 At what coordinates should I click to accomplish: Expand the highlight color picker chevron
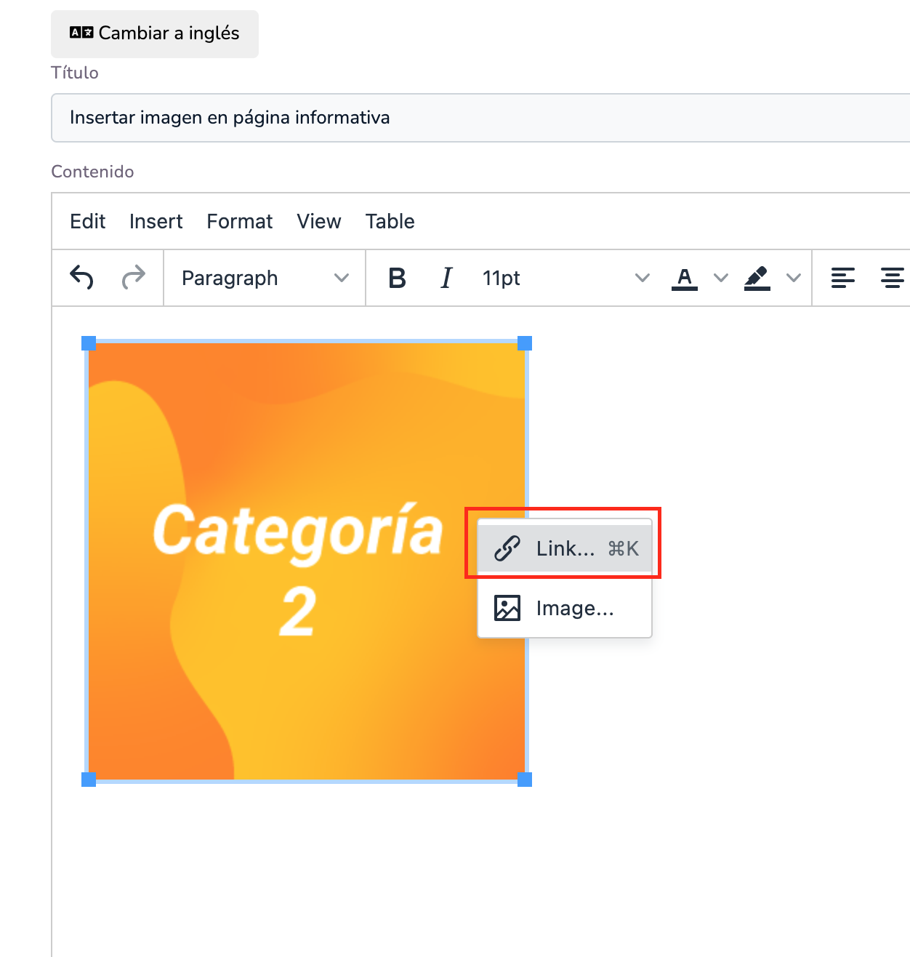(794, 278)
